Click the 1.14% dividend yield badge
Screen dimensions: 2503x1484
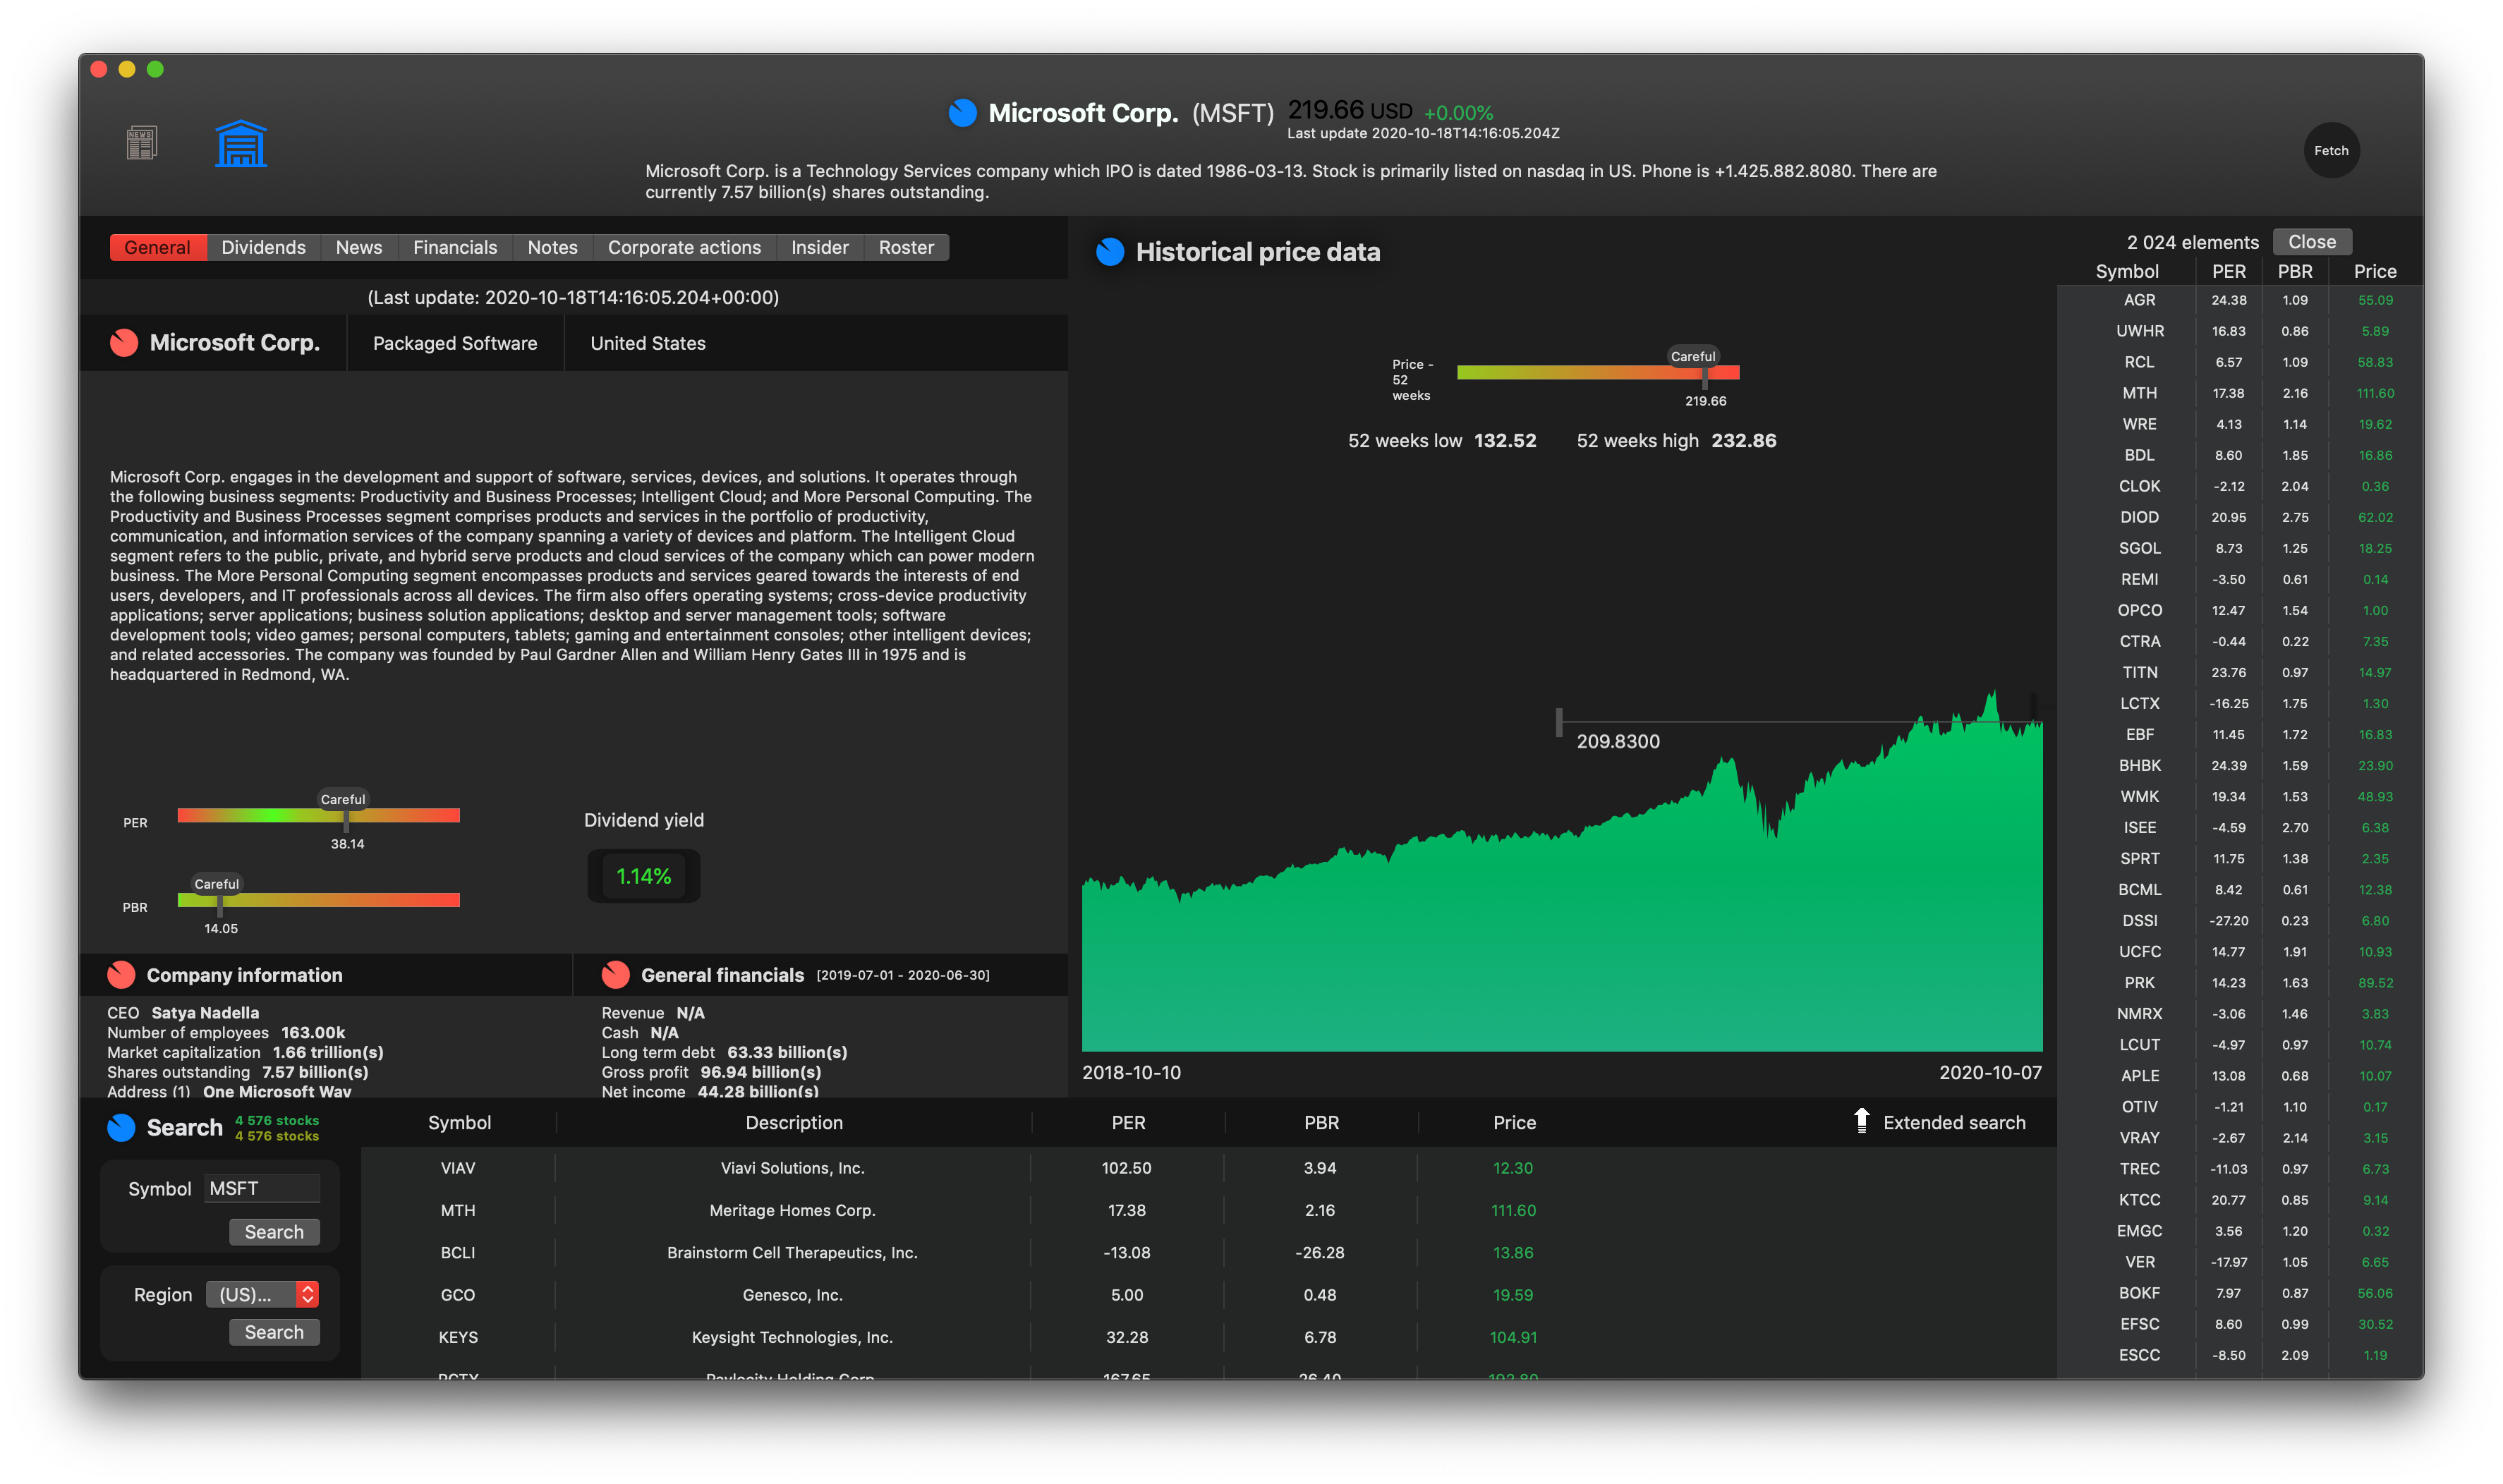pos(643,876)
